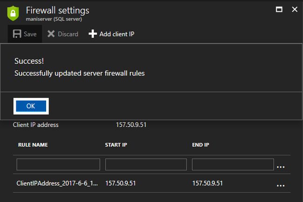Maximize the Firewall settings blade

279,9
